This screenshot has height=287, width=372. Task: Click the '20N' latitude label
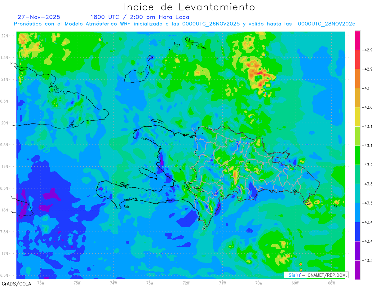point(5,123)
